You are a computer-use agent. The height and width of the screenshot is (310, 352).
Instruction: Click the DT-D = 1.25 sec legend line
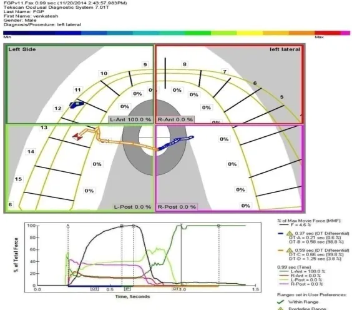(x=315, y=259)
